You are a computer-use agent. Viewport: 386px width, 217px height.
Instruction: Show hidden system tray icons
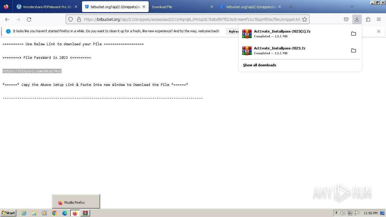336,213
